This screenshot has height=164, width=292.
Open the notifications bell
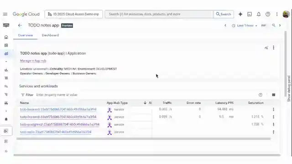click(259, 14)
